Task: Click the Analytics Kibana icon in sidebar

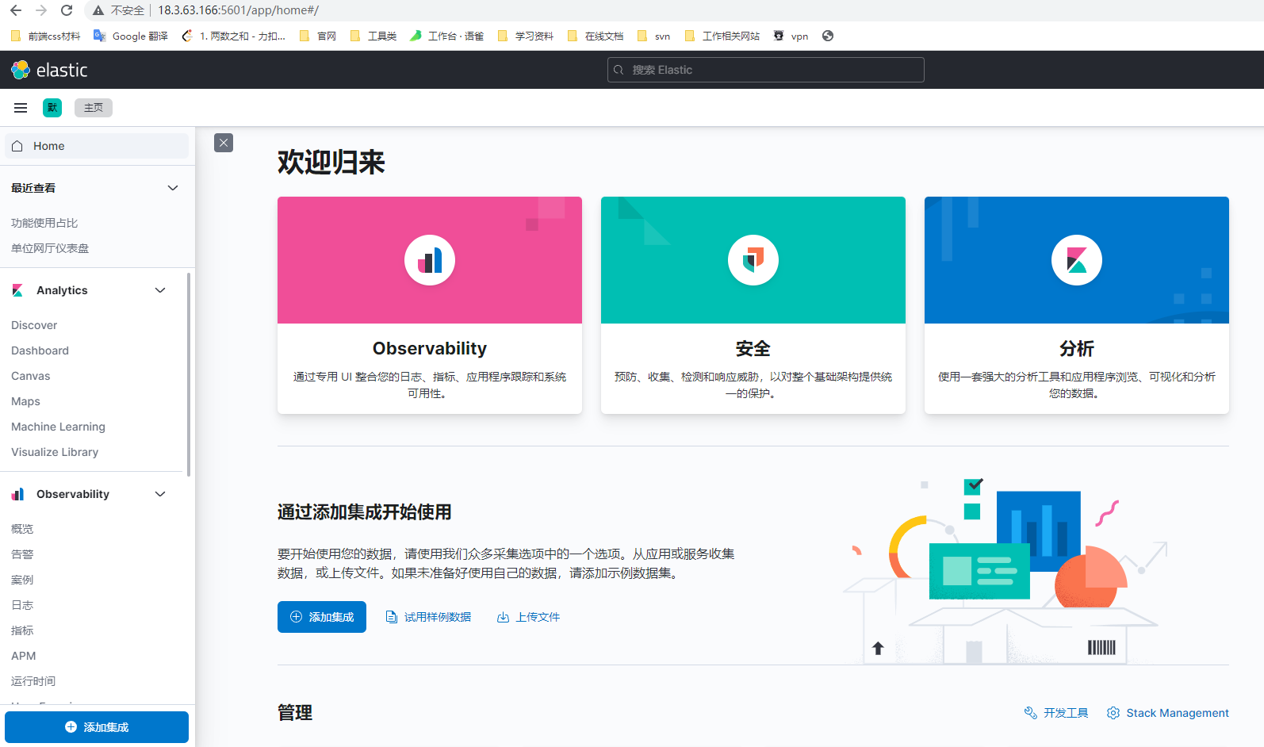Action: point(17,290)
